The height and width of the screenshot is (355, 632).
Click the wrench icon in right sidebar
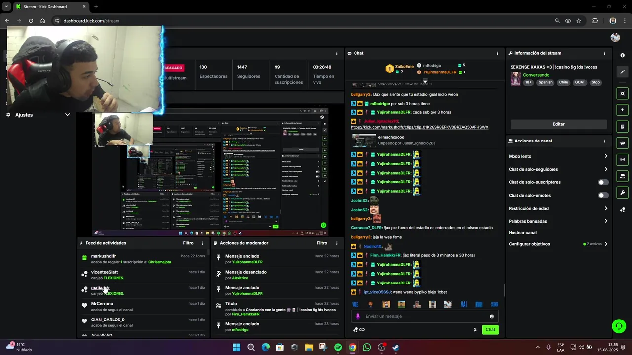622,193
